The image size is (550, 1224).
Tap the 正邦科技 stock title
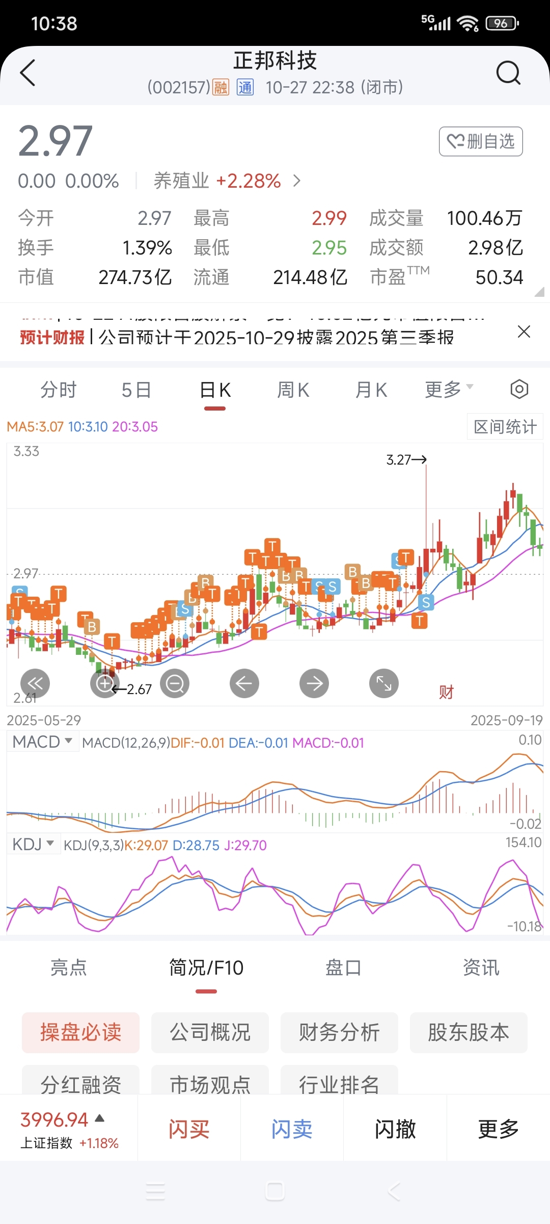[x=275, y=61]
